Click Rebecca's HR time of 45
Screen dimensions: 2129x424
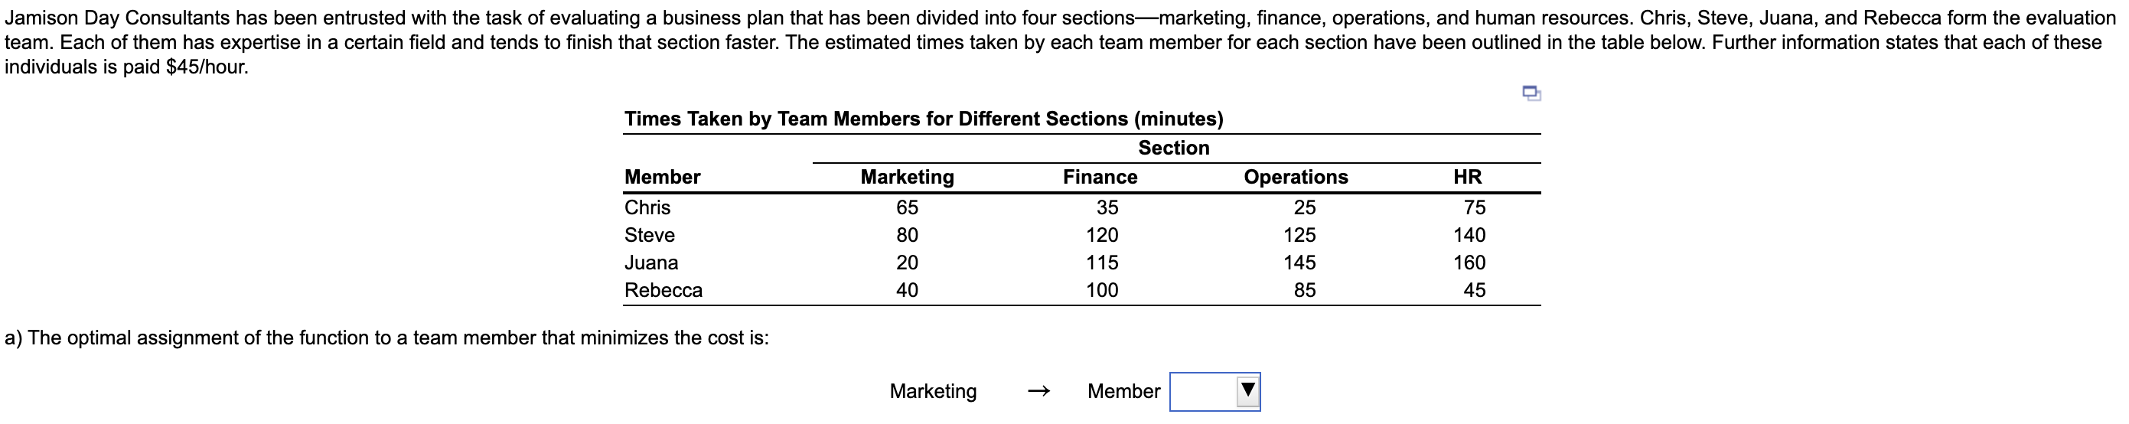click(1474, 290)
